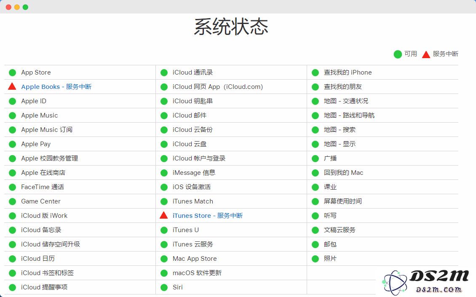Click the green dot next to iTunes Match
The image size is (476, 297).
coord(164,201)
